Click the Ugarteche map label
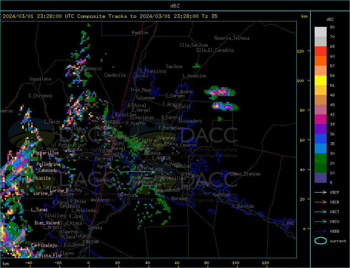This screenshot has width=350, height=268. pyautogui.click(x=105, y=180)
